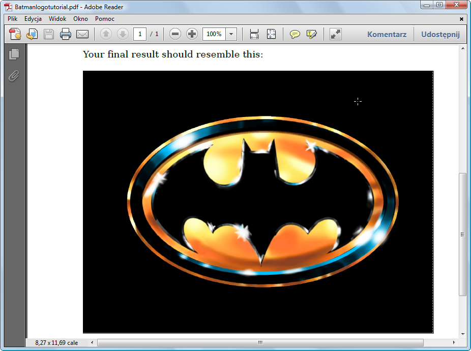Click the page number input field

(x=140, y=34)
